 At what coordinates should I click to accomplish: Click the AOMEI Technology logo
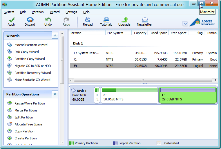tap(202, 22)
